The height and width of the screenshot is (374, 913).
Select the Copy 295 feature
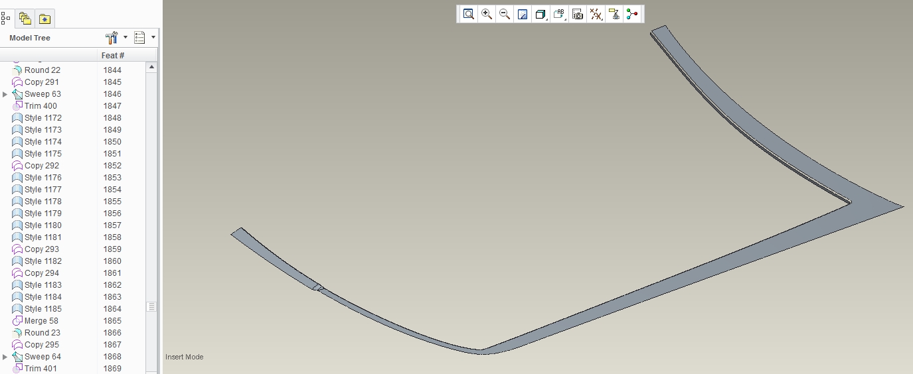tap(42, 345)
